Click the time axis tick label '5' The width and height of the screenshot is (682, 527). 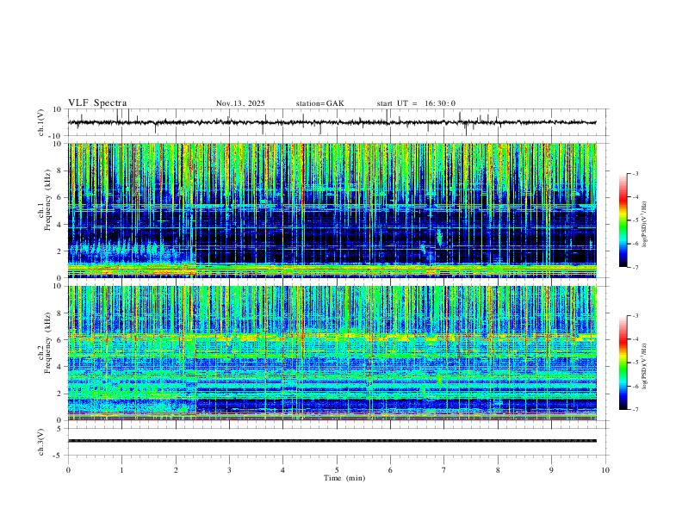point(337,470)
